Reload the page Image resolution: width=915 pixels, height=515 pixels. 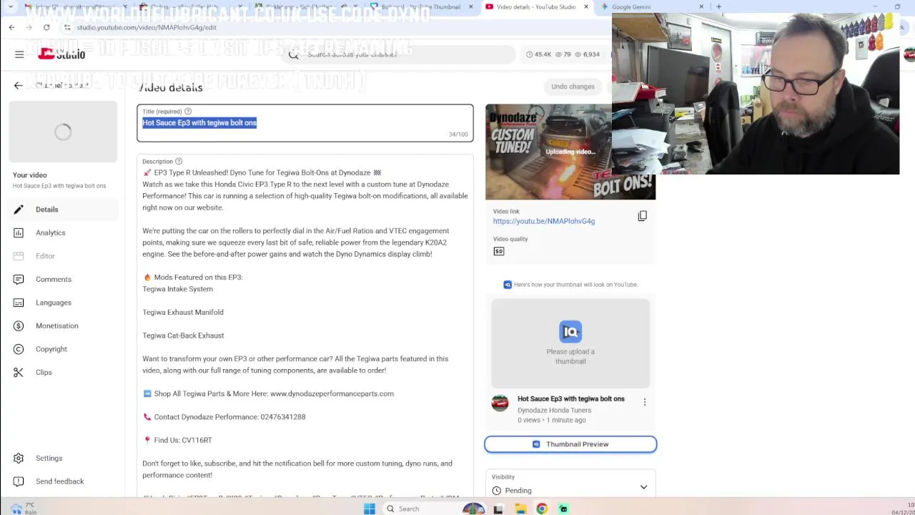(46, 27)
